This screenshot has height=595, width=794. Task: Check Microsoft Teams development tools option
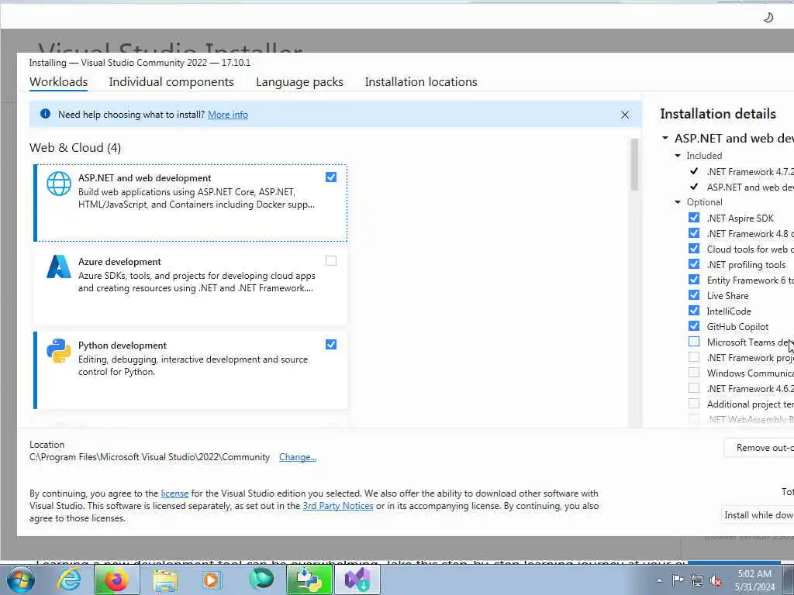[x=694, y=342]
